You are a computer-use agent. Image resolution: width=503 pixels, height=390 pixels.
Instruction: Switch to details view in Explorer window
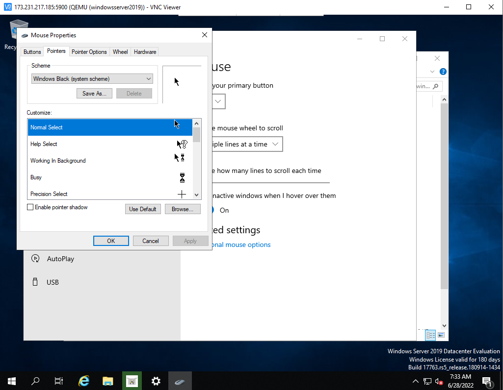point(430,335)
